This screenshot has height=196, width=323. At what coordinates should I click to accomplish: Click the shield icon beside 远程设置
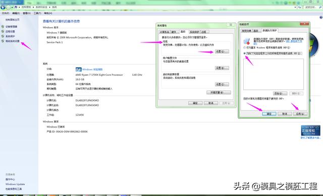[x=3, y=31]
